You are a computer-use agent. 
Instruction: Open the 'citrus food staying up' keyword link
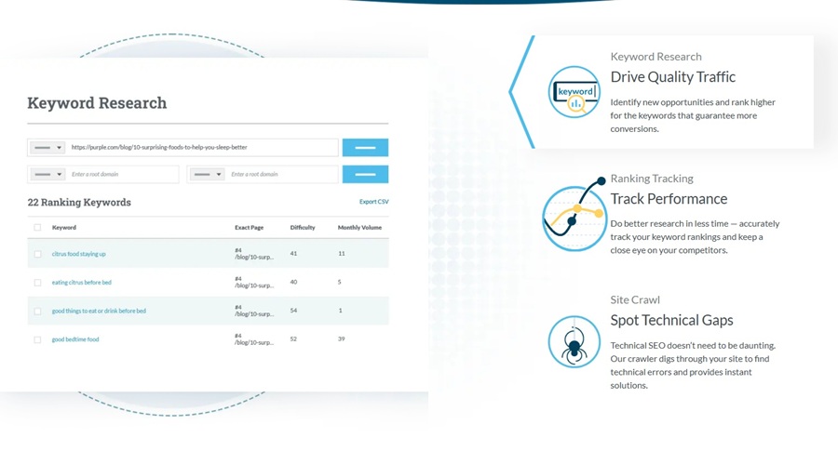(x=78, y=254)
